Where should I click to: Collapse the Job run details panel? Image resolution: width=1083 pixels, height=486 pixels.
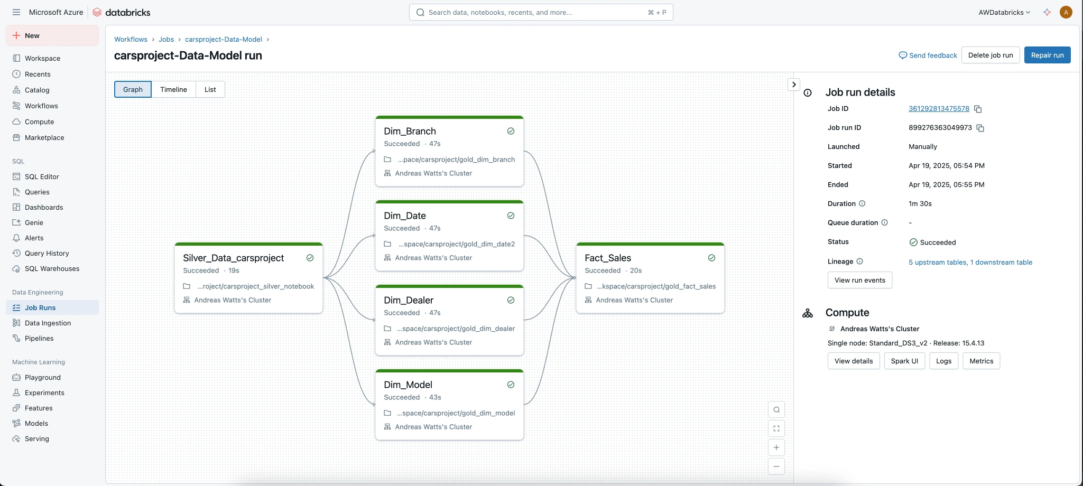(793, 85)
